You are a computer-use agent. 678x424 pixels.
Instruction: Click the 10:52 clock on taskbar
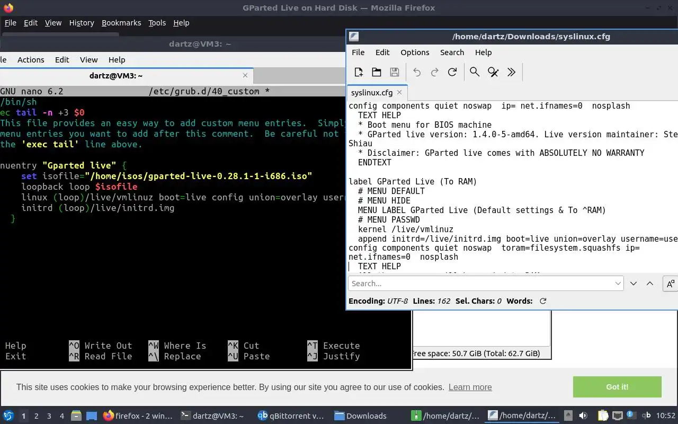tap(666, 416)
